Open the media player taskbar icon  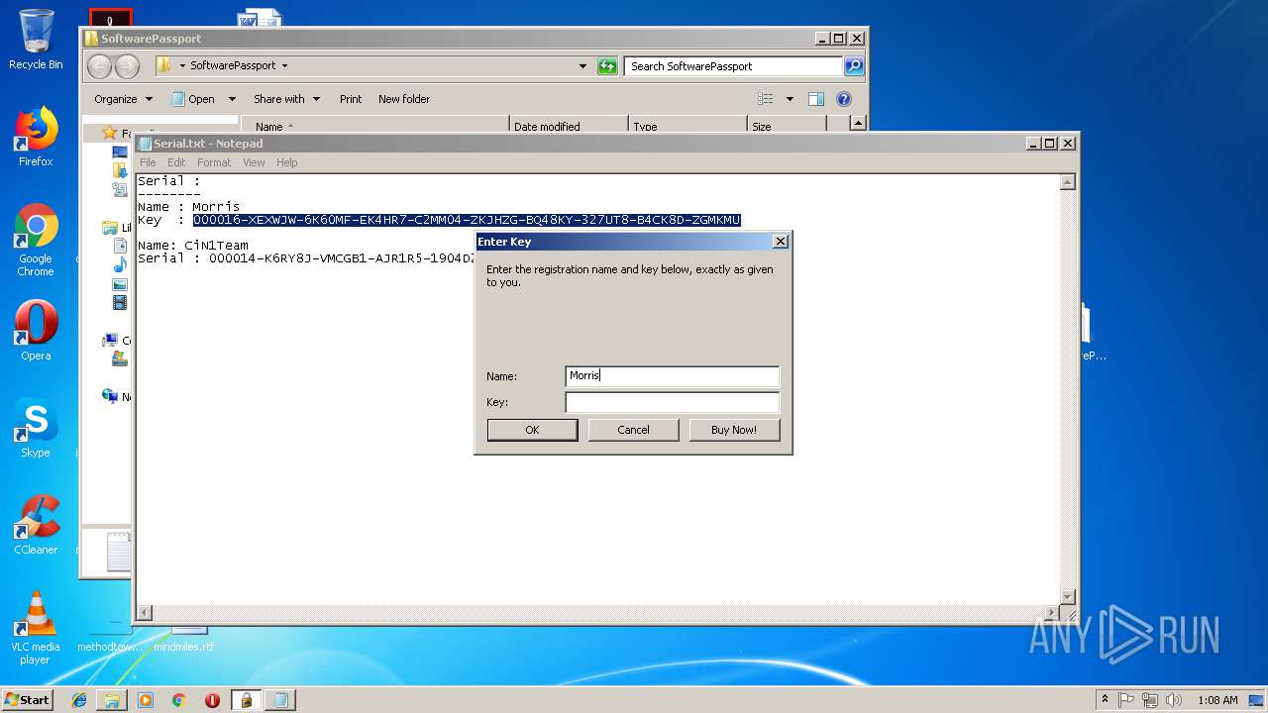(146, 700)
